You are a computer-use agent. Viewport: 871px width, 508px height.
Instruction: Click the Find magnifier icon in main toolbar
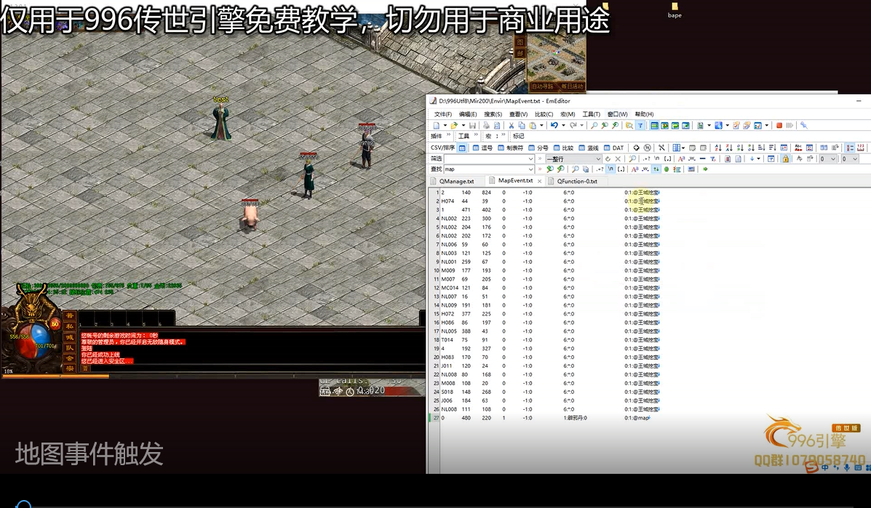(x=594, y=125)
